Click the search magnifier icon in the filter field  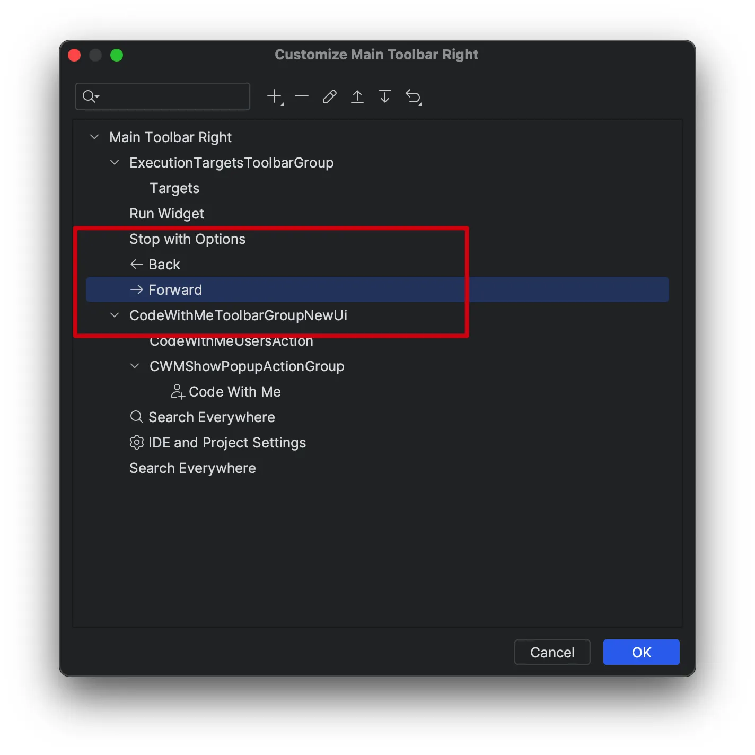click(90, 96)
